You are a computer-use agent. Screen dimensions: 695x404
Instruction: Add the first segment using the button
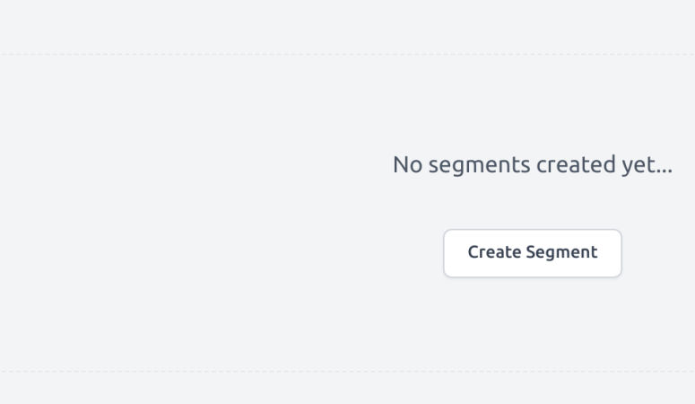point(533,253)
